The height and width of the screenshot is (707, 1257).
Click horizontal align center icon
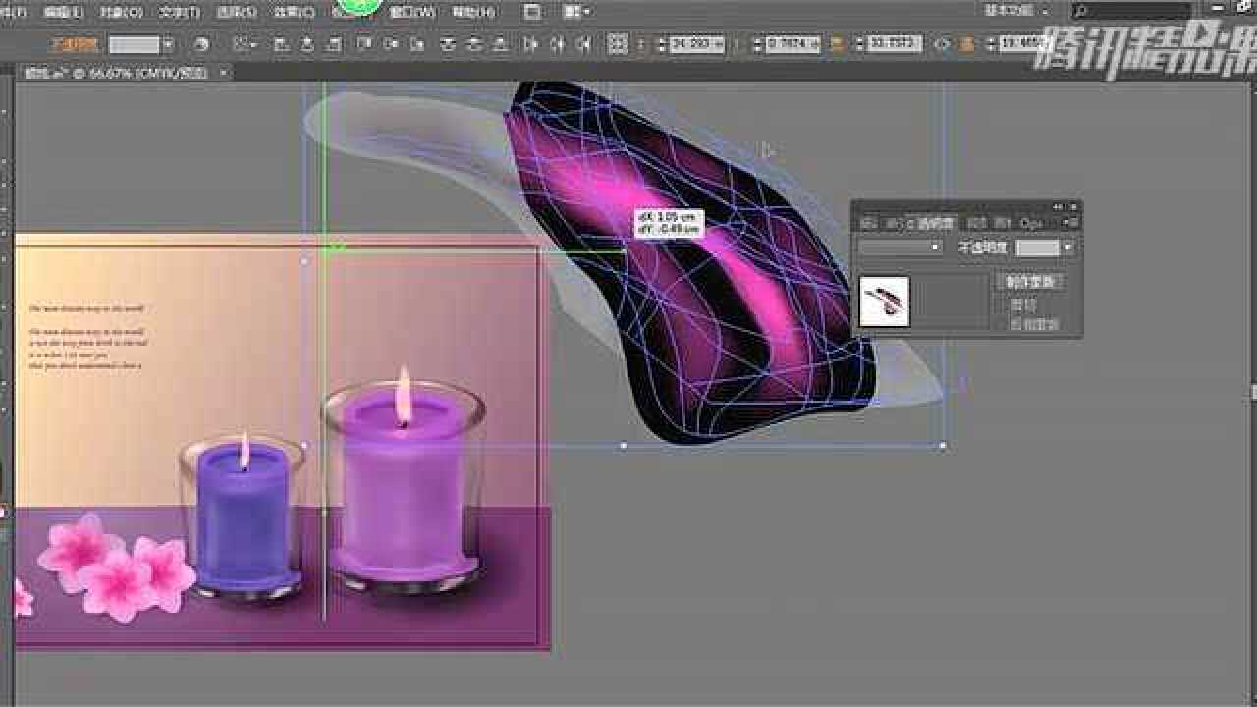tap(307, 45)
